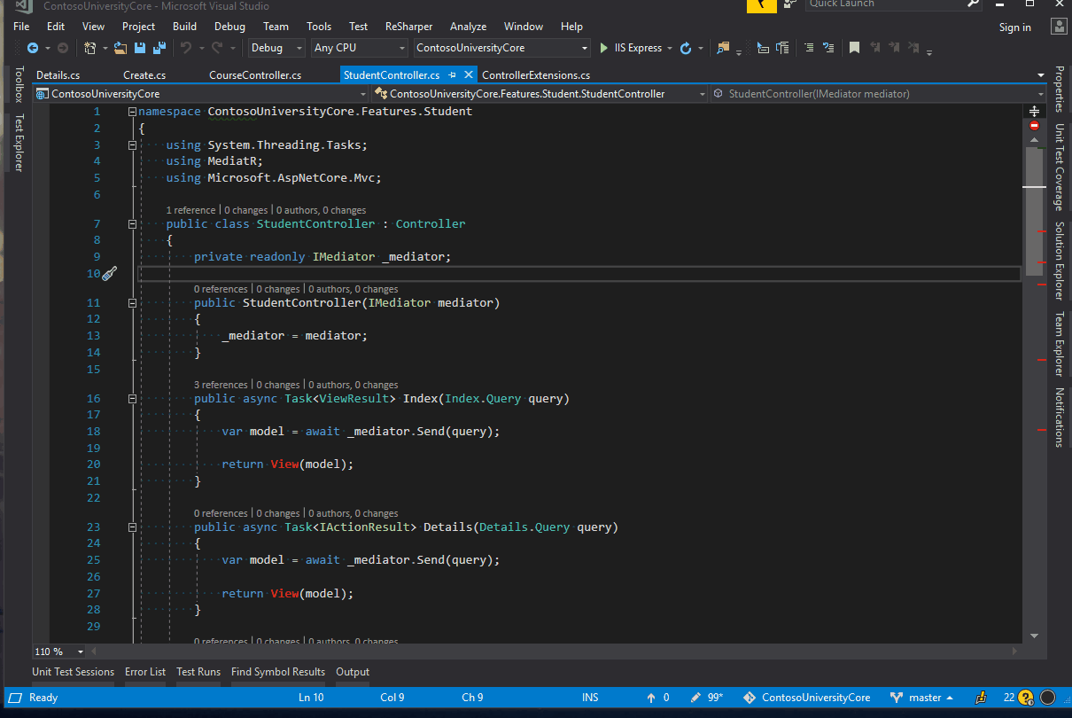
Task: Open the StudentController type navigation dropdown
Action: click(540, 93)
